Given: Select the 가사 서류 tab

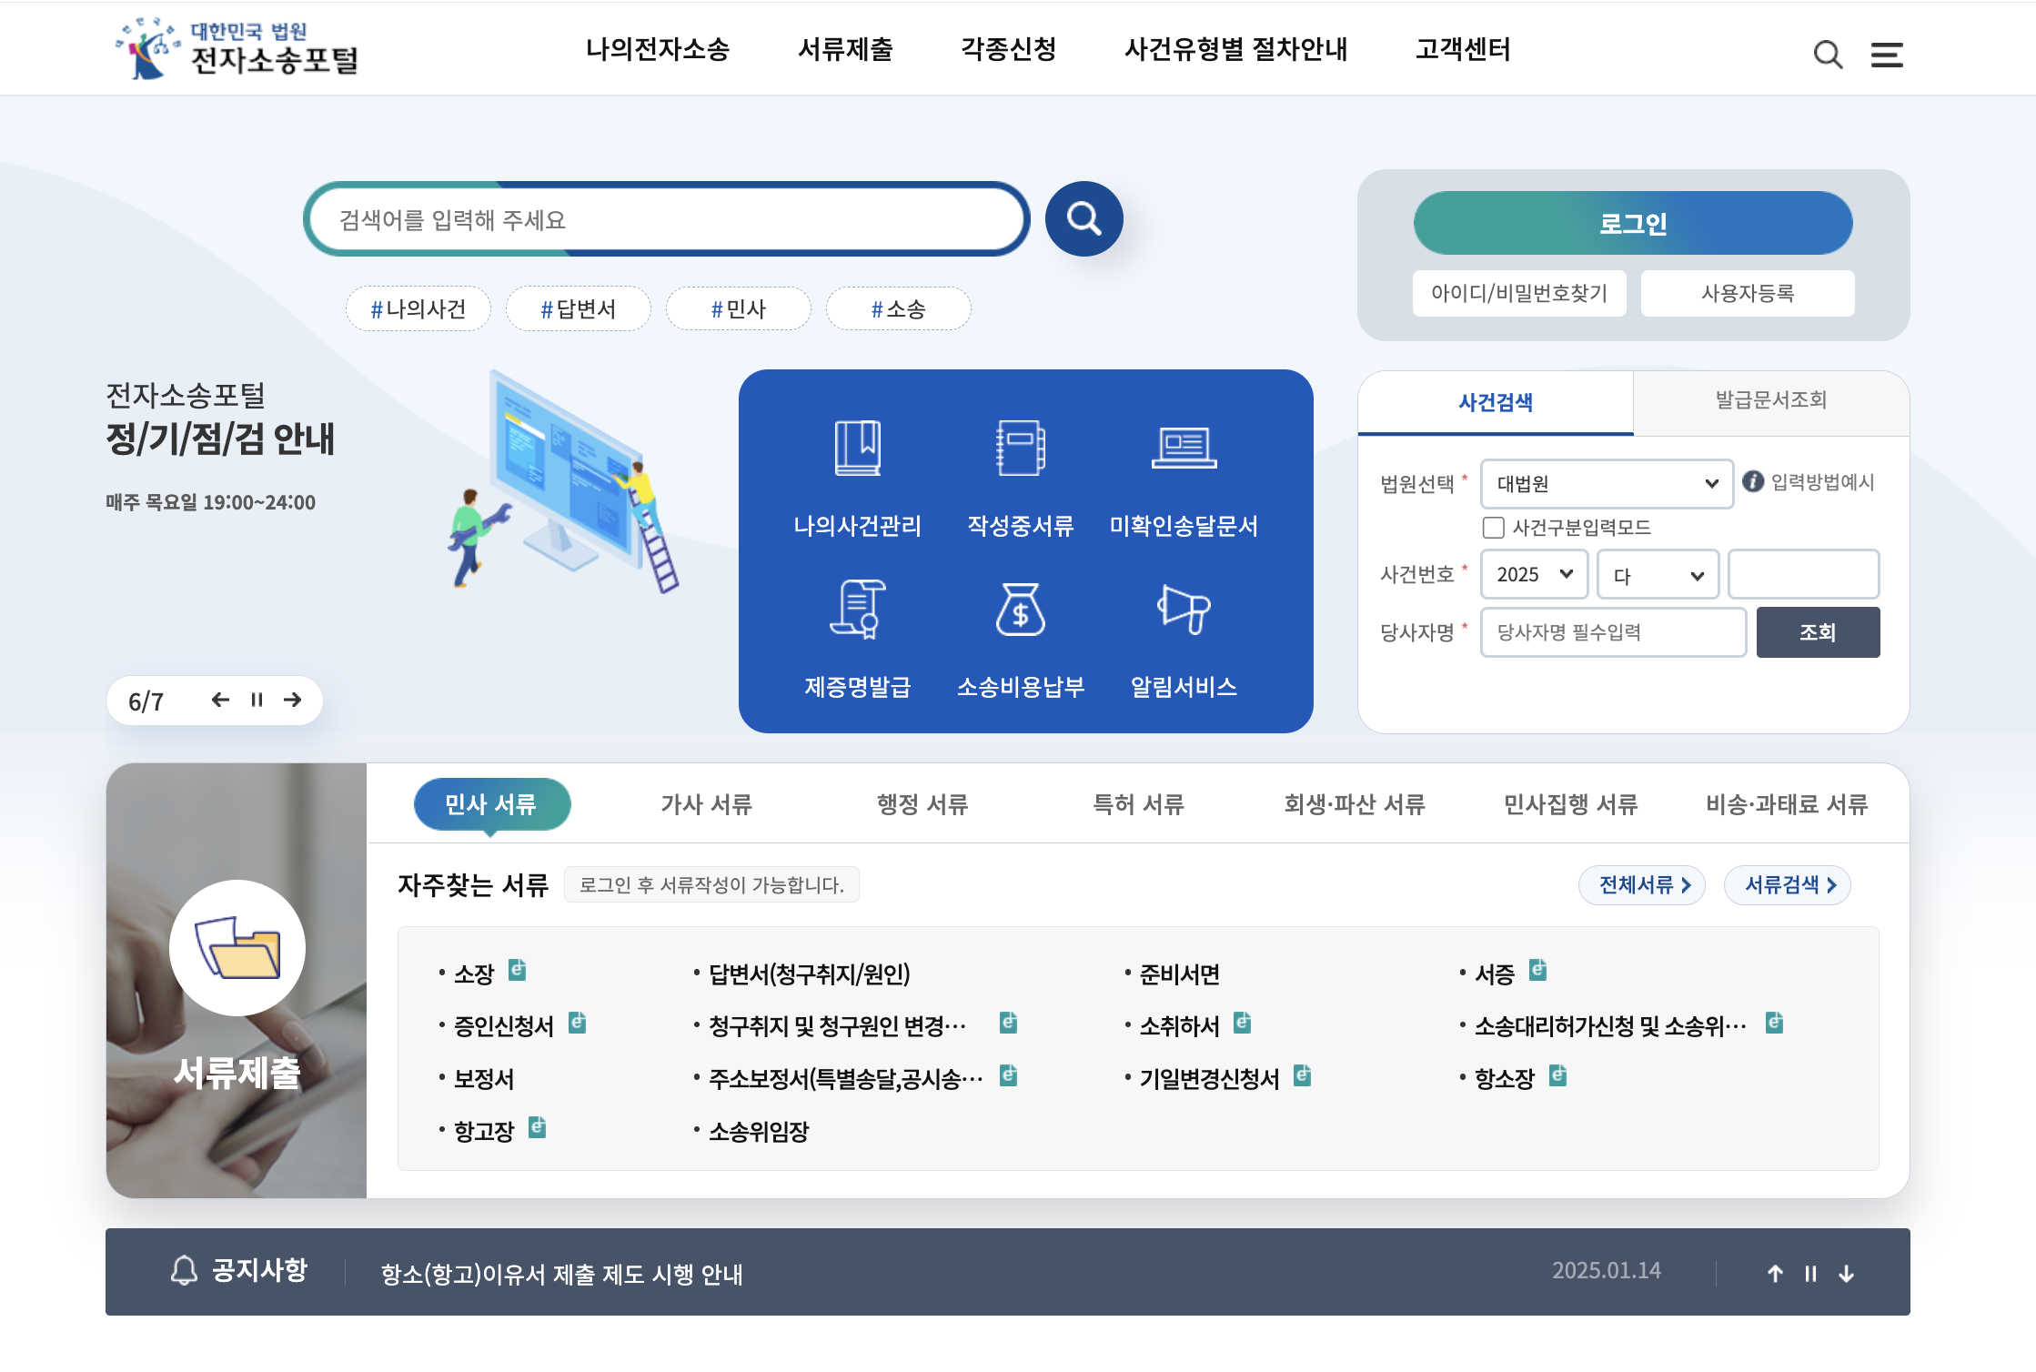Looking at the screenshot, I should (706, 804).
